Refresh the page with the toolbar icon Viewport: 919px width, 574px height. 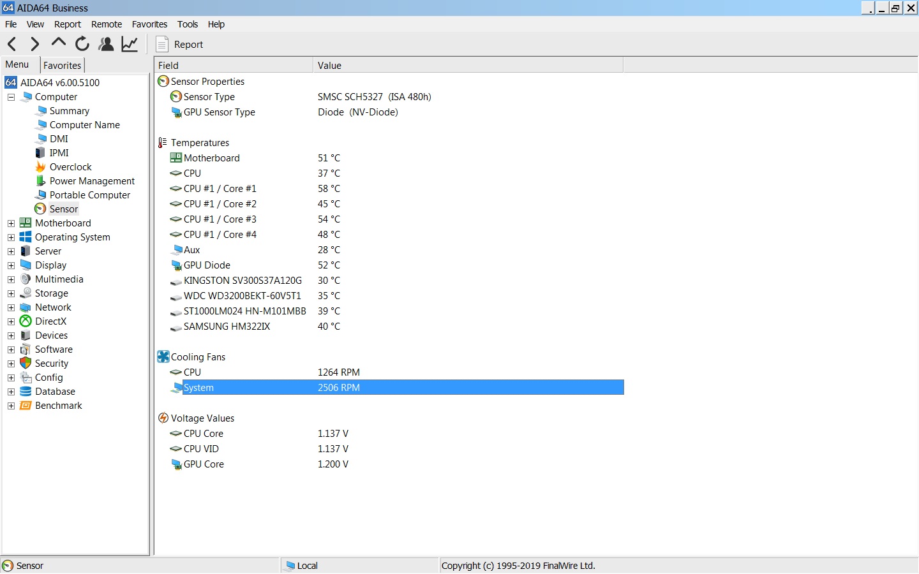82,44
